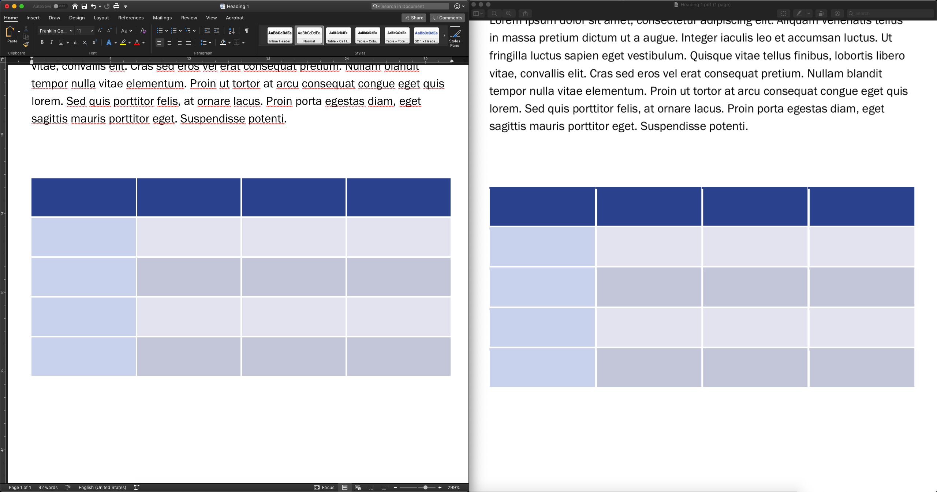
Task: Click the Undo arrow icon
Action: (x=94, y=6)
